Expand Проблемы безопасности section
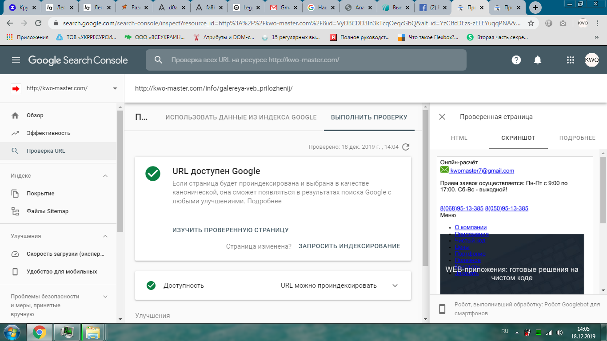 pyautogui.click(x=105, y=297)
